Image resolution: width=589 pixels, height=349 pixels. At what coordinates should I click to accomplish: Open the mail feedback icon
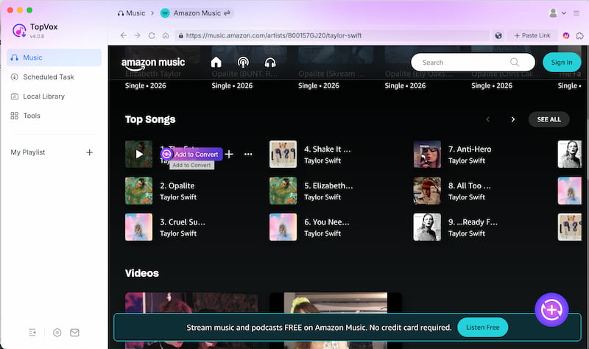tap(75, 333)
